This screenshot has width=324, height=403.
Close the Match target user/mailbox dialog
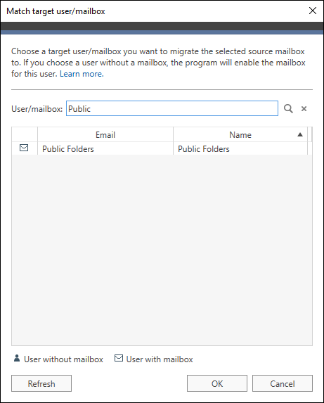[x=313, y=11]
